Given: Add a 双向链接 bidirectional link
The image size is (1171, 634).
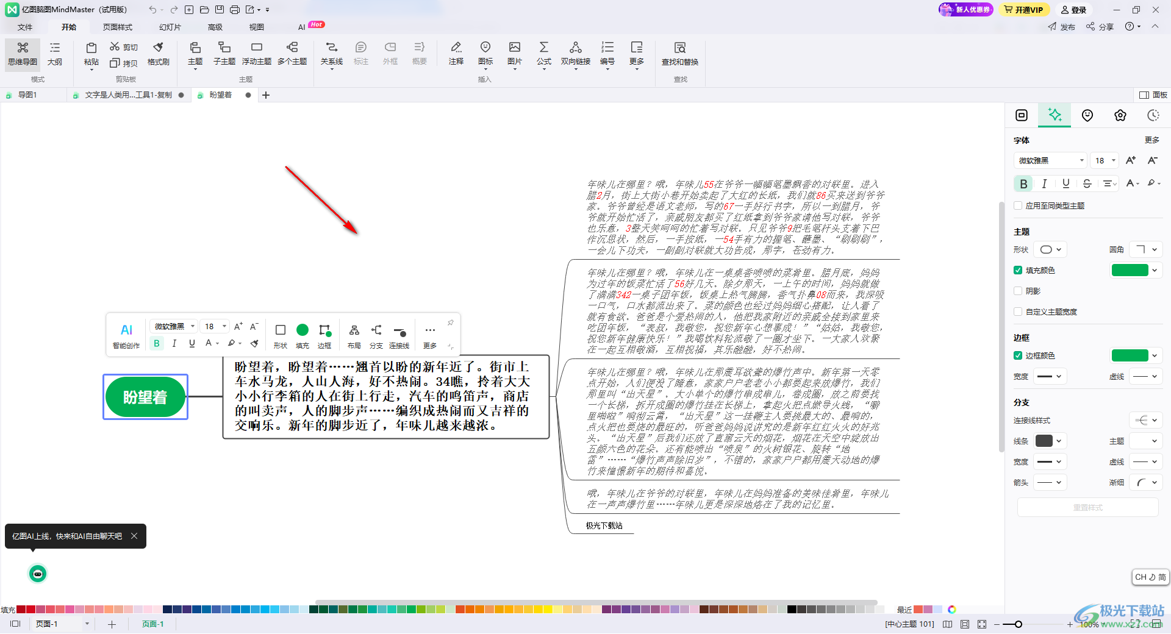Looking at the screenshot, I should [x=576, y=54].
